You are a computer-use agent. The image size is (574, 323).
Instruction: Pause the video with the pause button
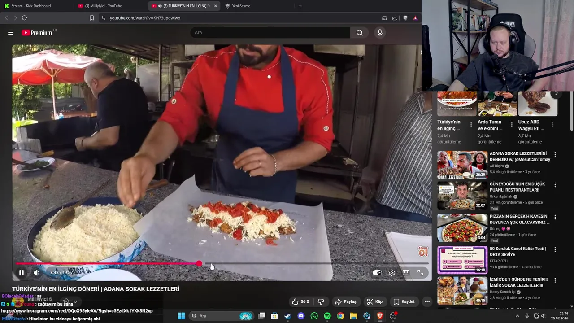coord(22,273)
